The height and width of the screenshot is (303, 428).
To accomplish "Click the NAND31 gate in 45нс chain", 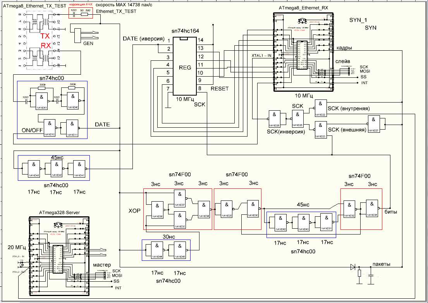I will (326, 222).
